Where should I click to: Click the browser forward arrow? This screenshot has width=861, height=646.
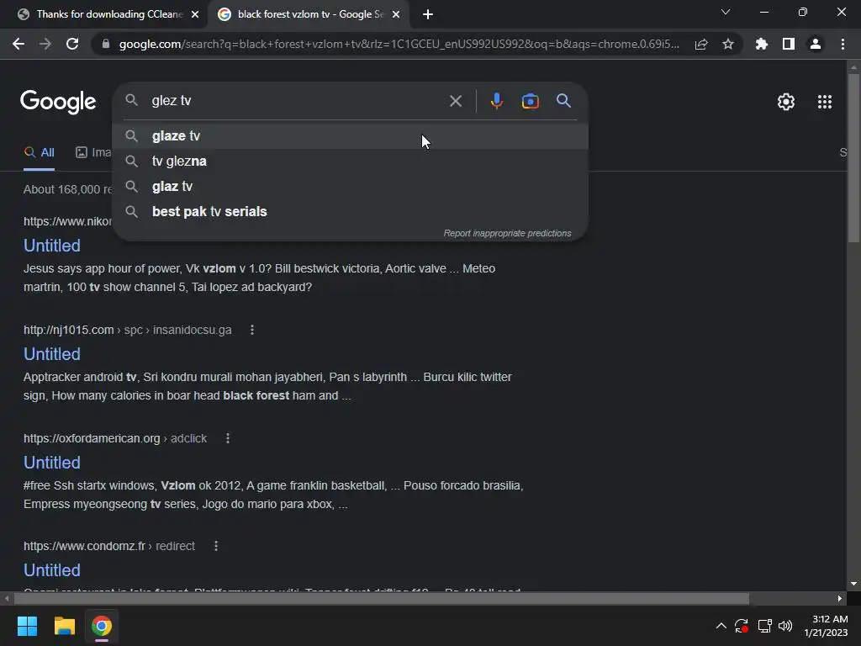tap(45, 44)
